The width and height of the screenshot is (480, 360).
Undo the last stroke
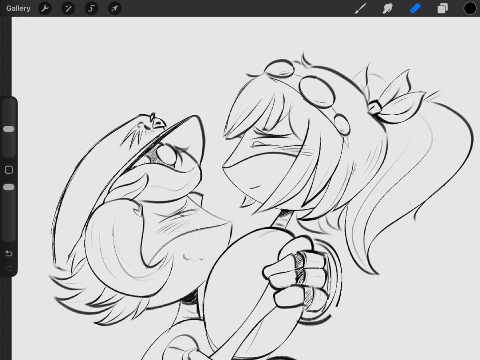tap(8, 254)
